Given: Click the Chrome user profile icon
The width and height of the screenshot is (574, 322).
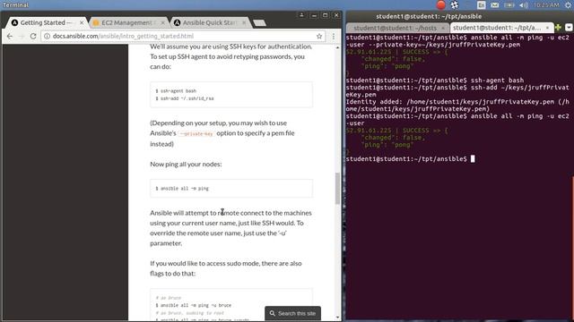Looking at the screenshot, I should click(301, 15).
